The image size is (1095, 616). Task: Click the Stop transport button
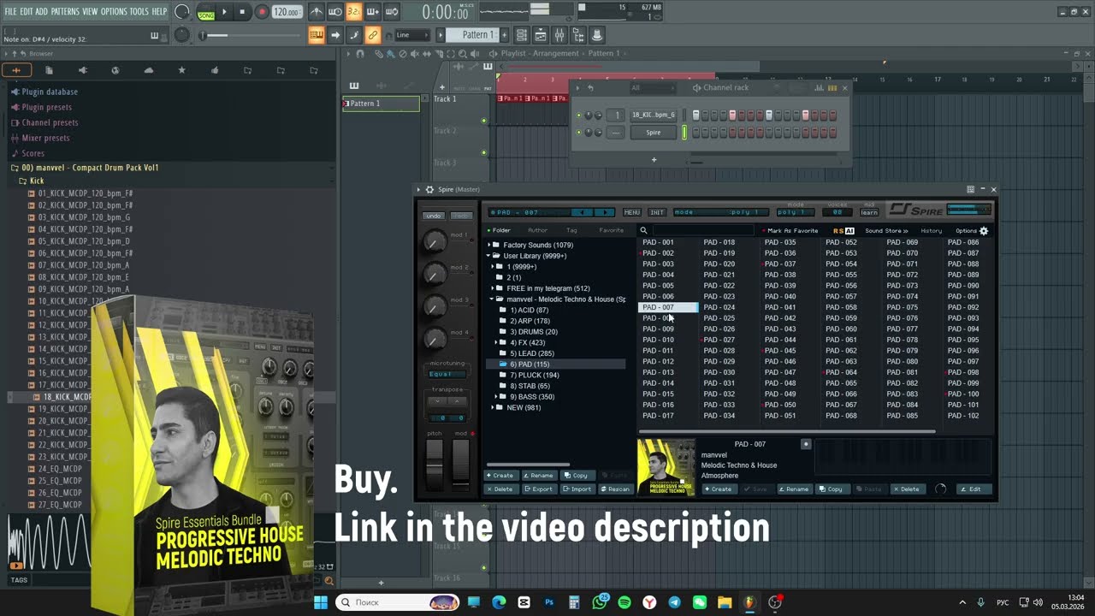243,12
